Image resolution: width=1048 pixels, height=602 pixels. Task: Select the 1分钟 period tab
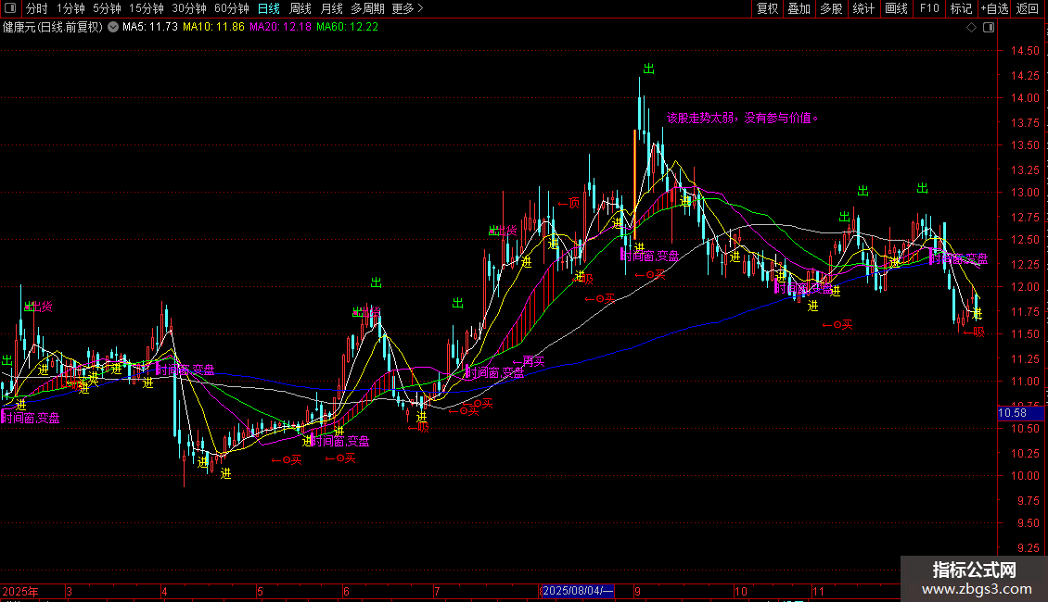point(70,8)
